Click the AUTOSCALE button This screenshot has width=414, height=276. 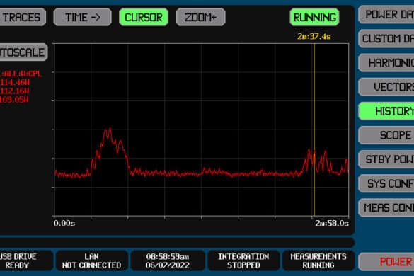click(x=23, y=52)
